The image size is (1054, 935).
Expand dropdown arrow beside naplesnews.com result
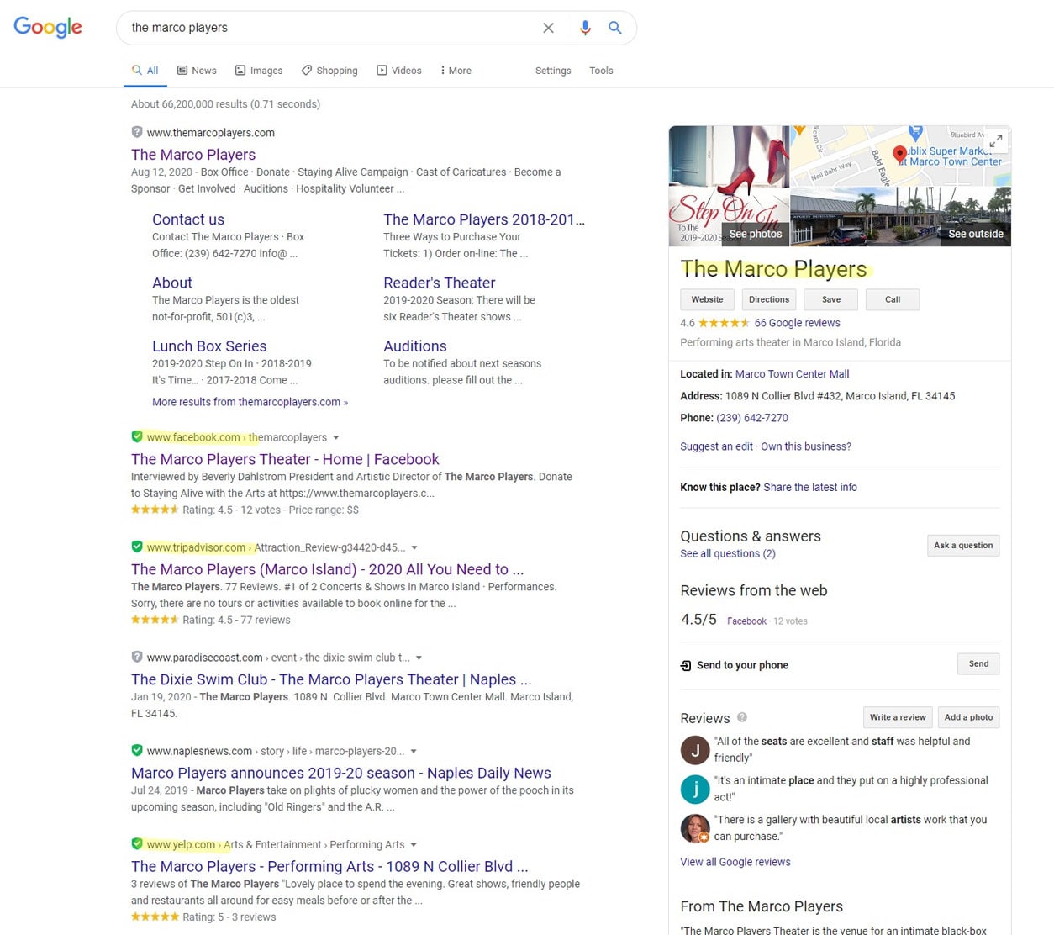414,751
